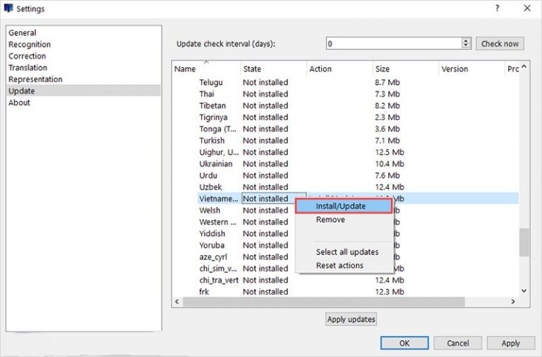The image size is (542, 357).
Task: Click the Apply updates button
Action: (x=351, y=320)
